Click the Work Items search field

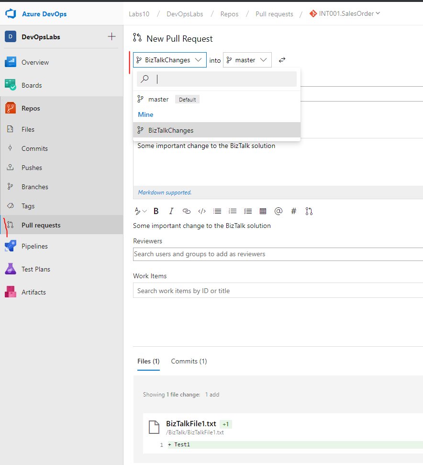(278, 291)
